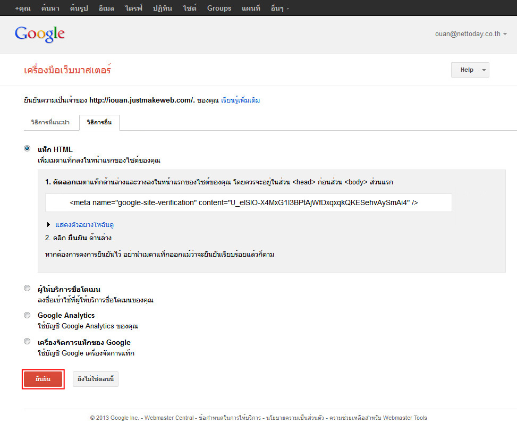Select the Google Analytics radio button

[x=27, y=315]
